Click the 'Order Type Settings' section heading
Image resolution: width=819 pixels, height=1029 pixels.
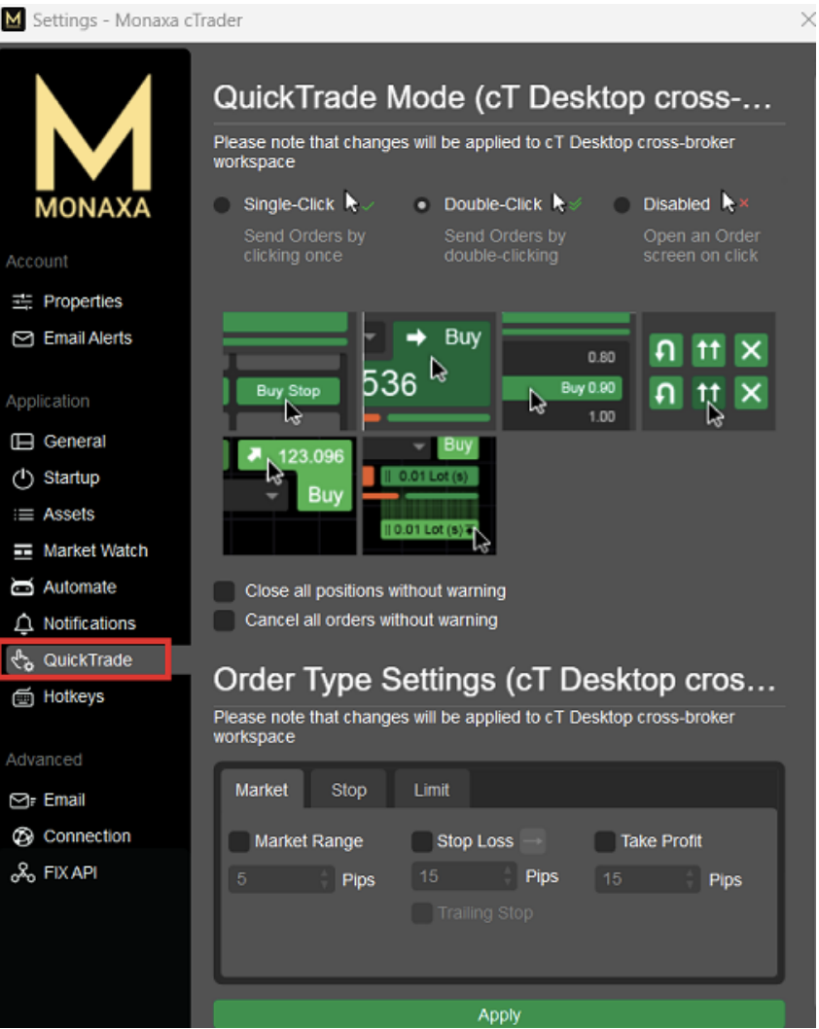[x=495, y=681]
